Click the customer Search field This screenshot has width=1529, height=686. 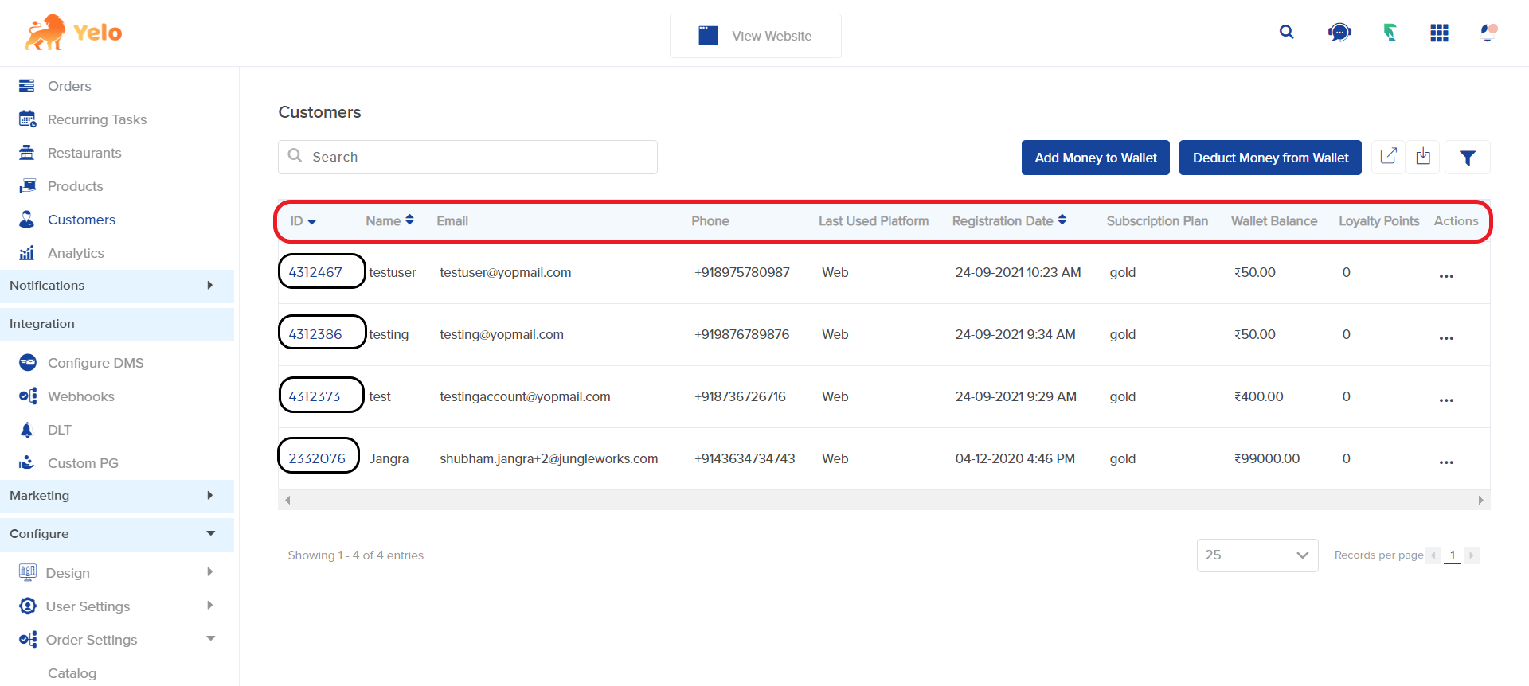[x=478, y=157]
